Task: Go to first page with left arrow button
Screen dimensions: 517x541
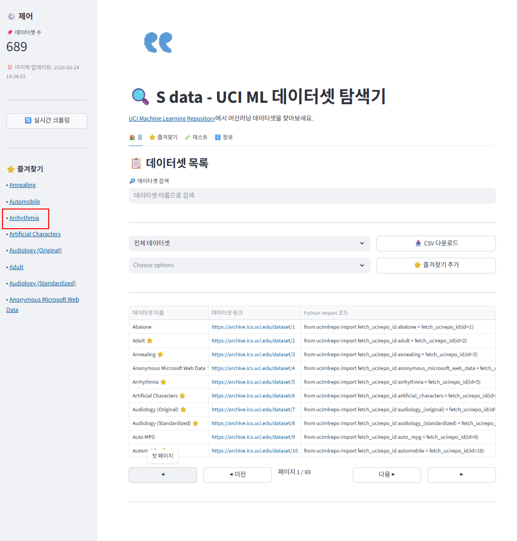Action: point(163,475)
